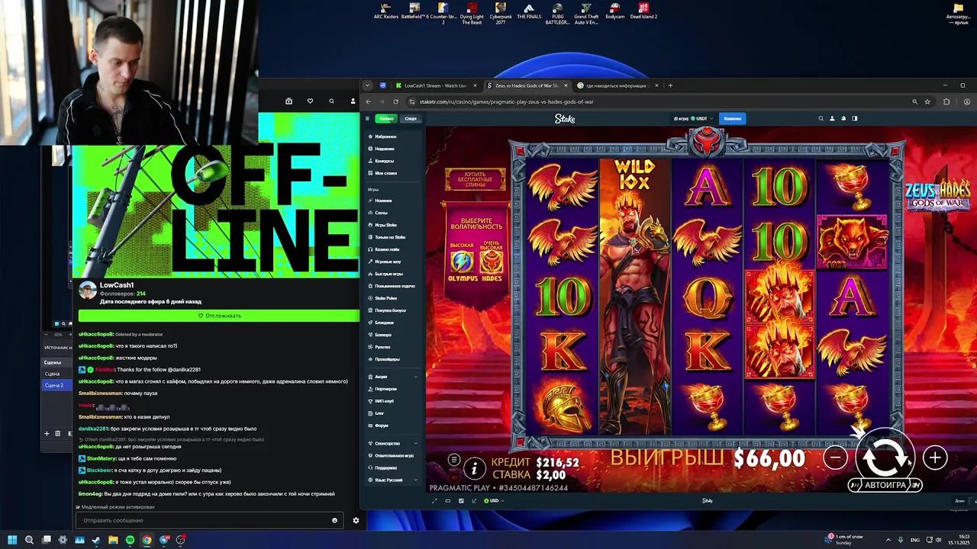Image resolution: width=977 pixels, height=549 pixels.
Task: Open Chrome extensions puzzle icon
Action: tap(946, 101)
